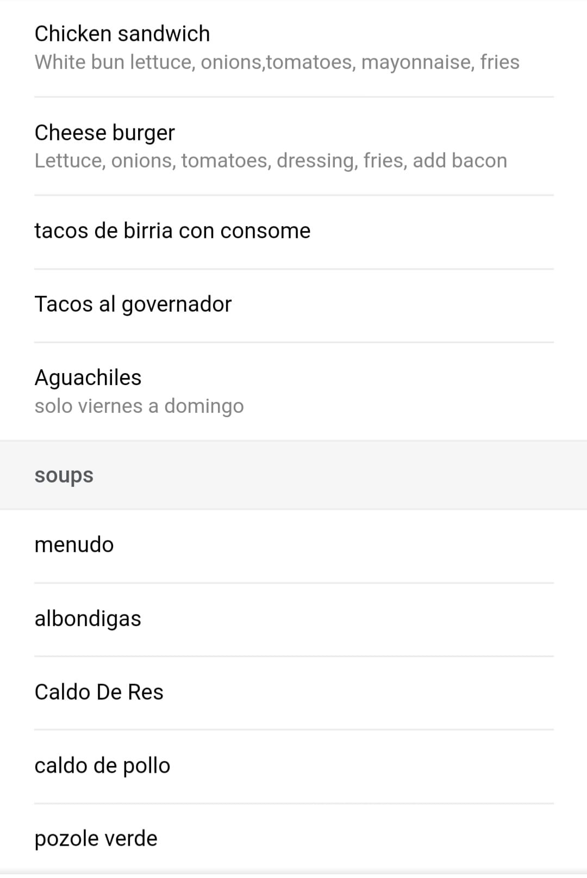Click "add bacon" in Cheese burger description
Screen dimensions: 587x878
pyautogui.click(x=460, y=161)
